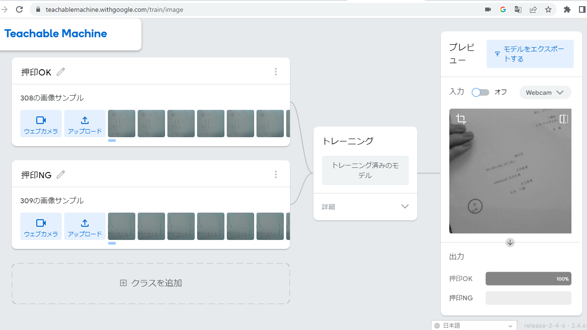587x330 pixels.
Task: Open webcam capture for 押印NG class
Action: (41, 226)
